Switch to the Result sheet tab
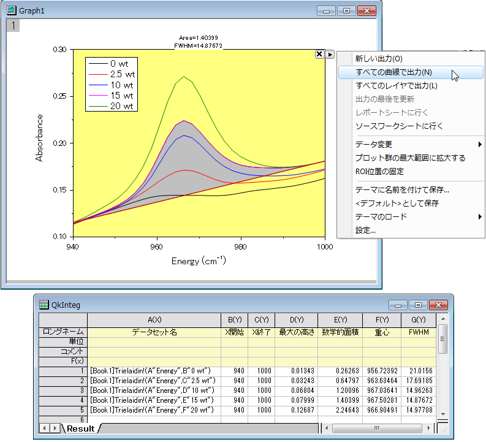The width and height of the screenshot is (486, 442). tap(80, 429)
